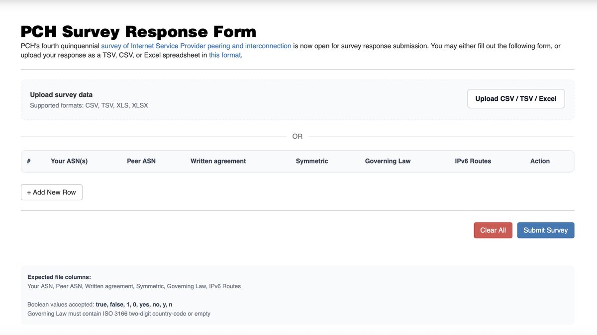Click the 'Action' column header

coord(540,161)
